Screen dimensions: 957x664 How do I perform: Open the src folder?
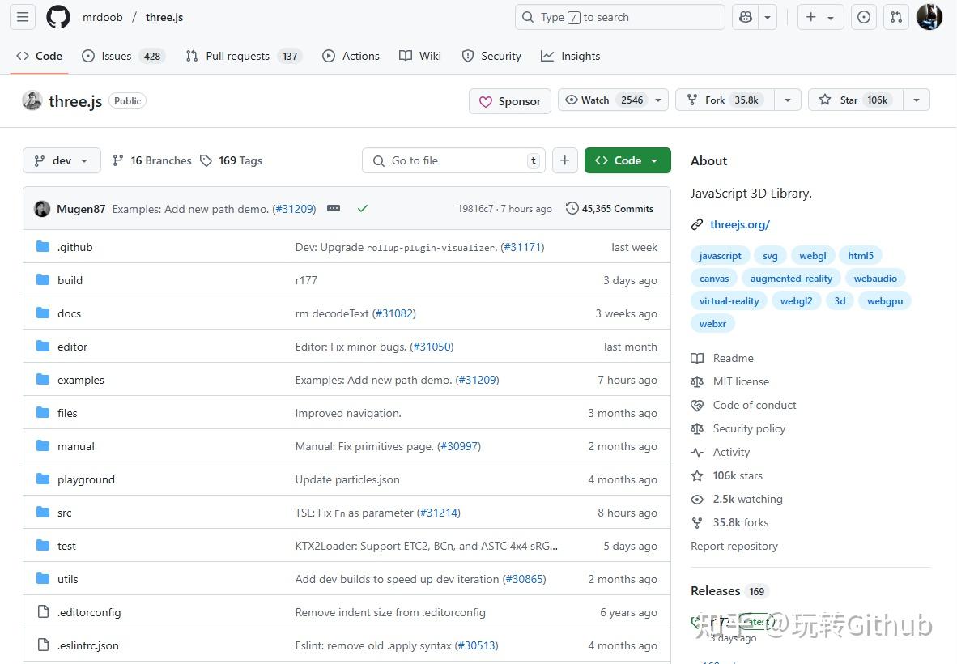(64, 513)
